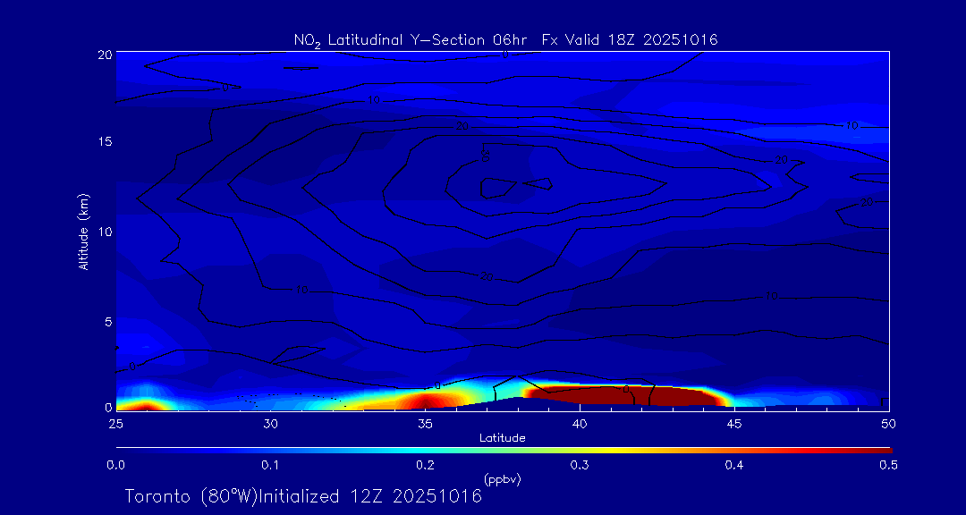Click the Latitude x-axis label

pos(502,438)
